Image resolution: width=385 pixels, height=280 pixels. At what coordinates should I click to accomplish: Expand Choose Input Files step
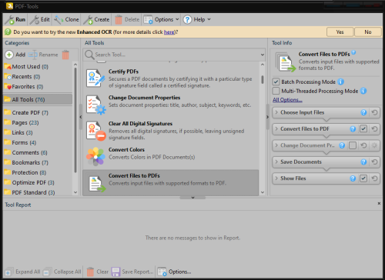pos(276,112)
